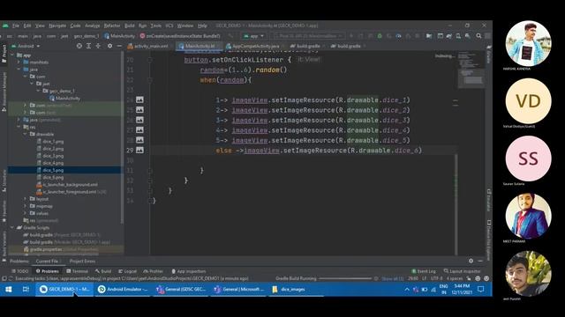This screenshot has width=565, height=317.
Task: Open the Logcat tool window
Action: (x=127, y=271)
